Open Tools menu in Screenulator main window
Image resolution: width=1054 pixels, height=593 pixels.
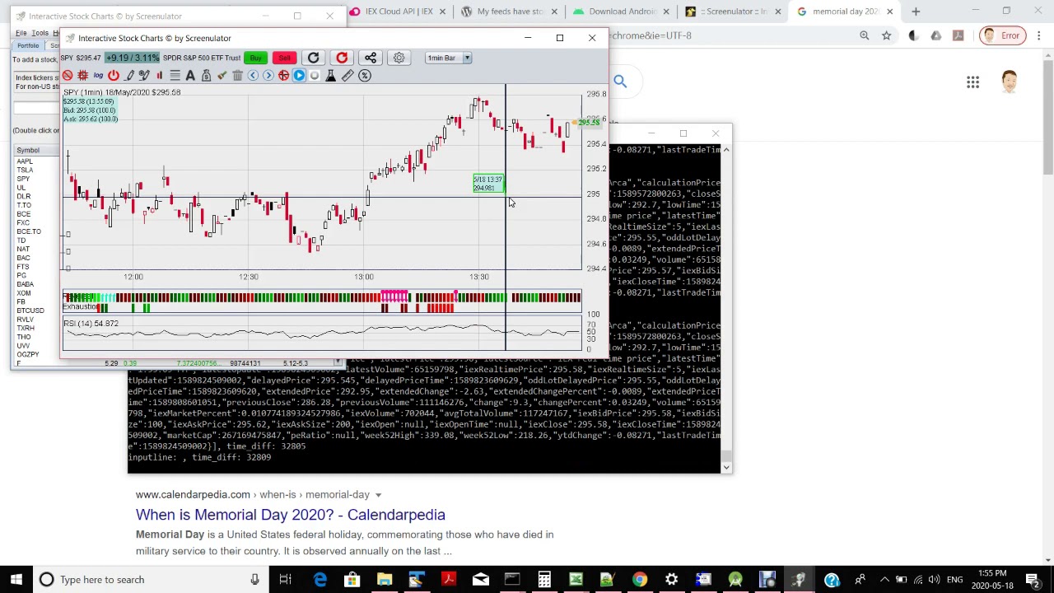(x=40, y=33)
